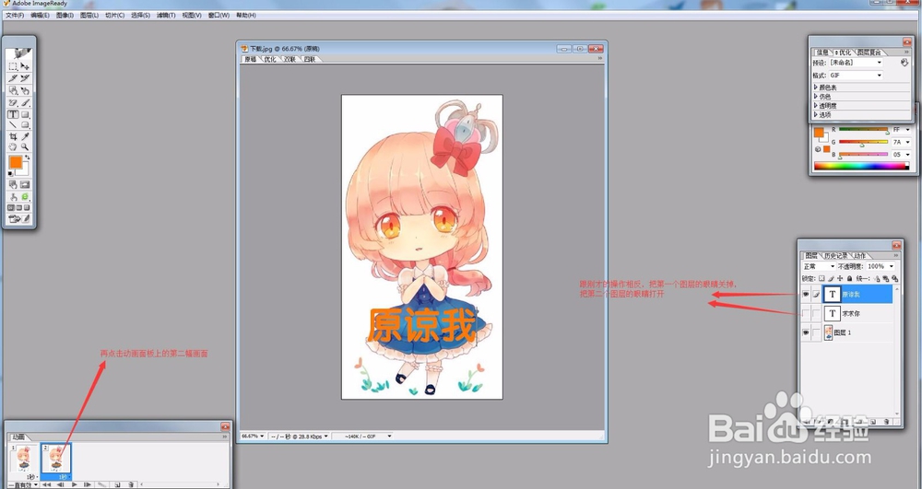The image size is (922, 489).
Task: Select the Move tool in toolbox
Action: click(x=25, y=66)
